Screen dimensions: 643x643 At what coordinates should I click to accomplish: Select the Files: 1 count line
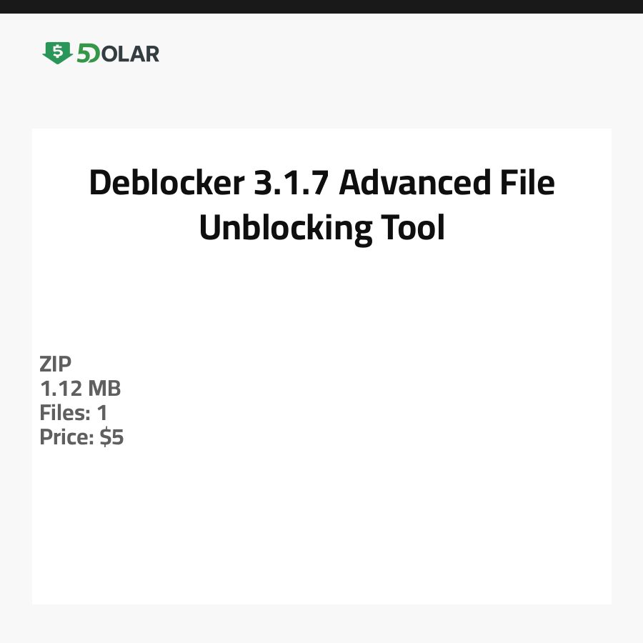(x=74, y=413)
